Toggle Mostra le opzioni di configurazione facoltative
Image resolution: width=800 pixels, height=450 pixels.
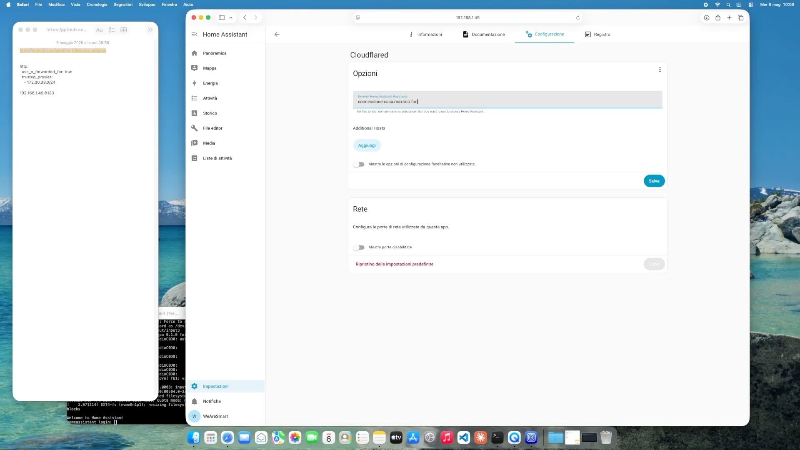359,164
